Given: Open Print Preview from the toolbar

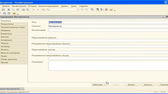Looking at the screenshot, I should pos(28,10).
